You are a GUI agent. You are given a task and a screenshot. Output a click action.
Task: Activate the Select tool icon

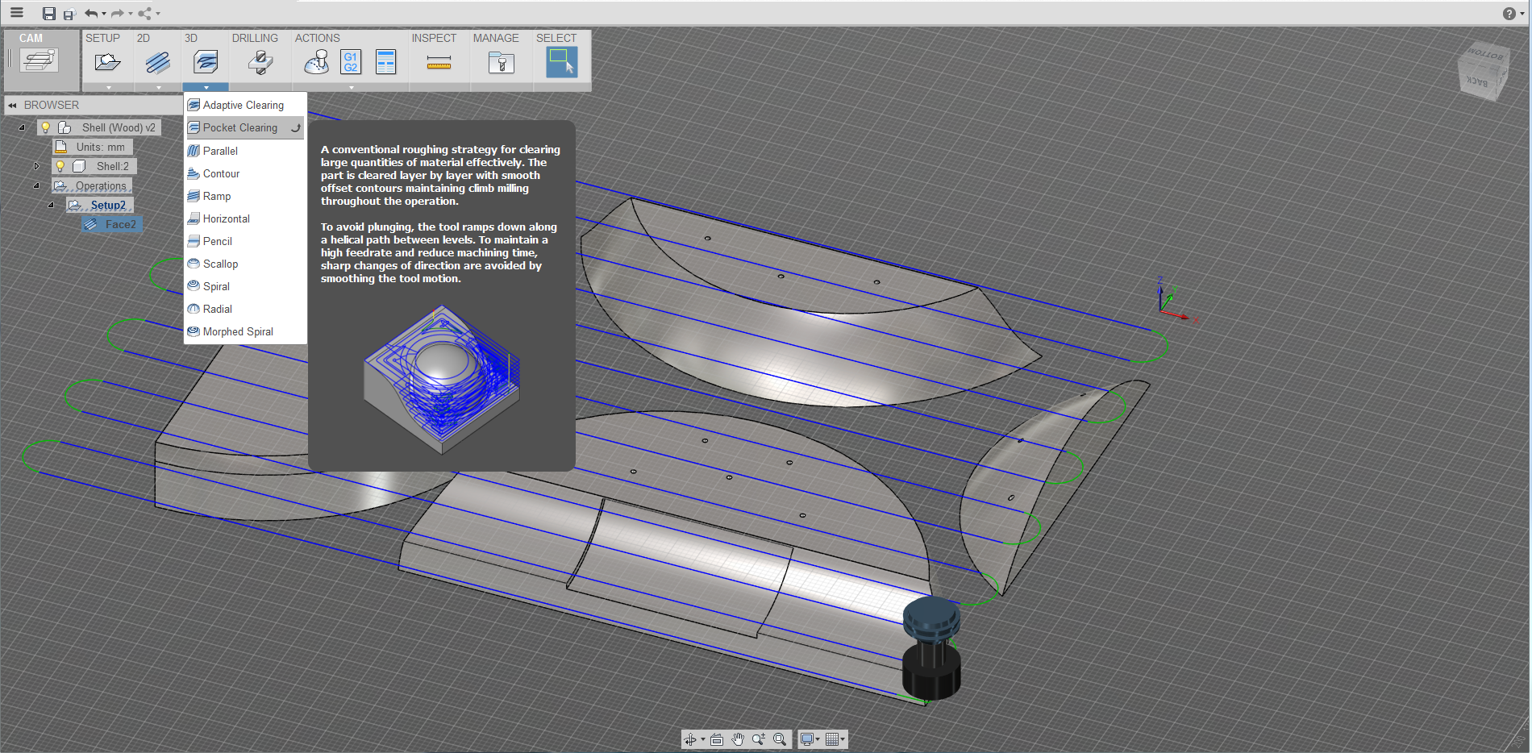coord(562,62)
